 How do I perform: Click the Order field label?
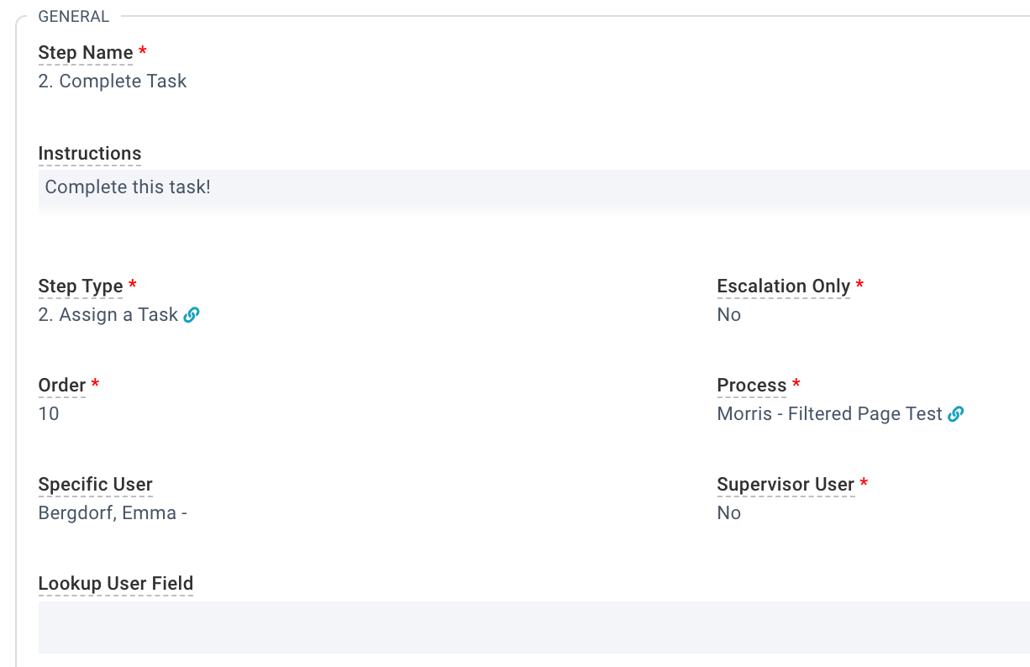coord(62,386)
